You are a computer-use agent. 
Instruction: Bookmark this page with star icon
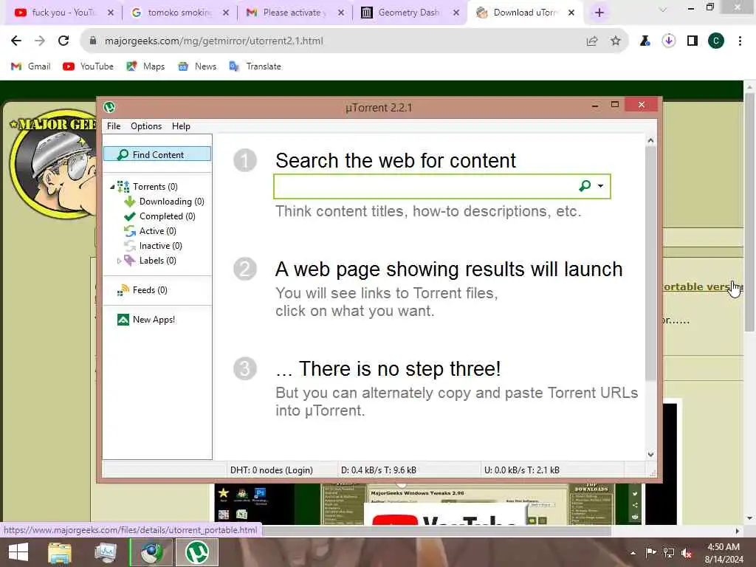pos(616,41)
